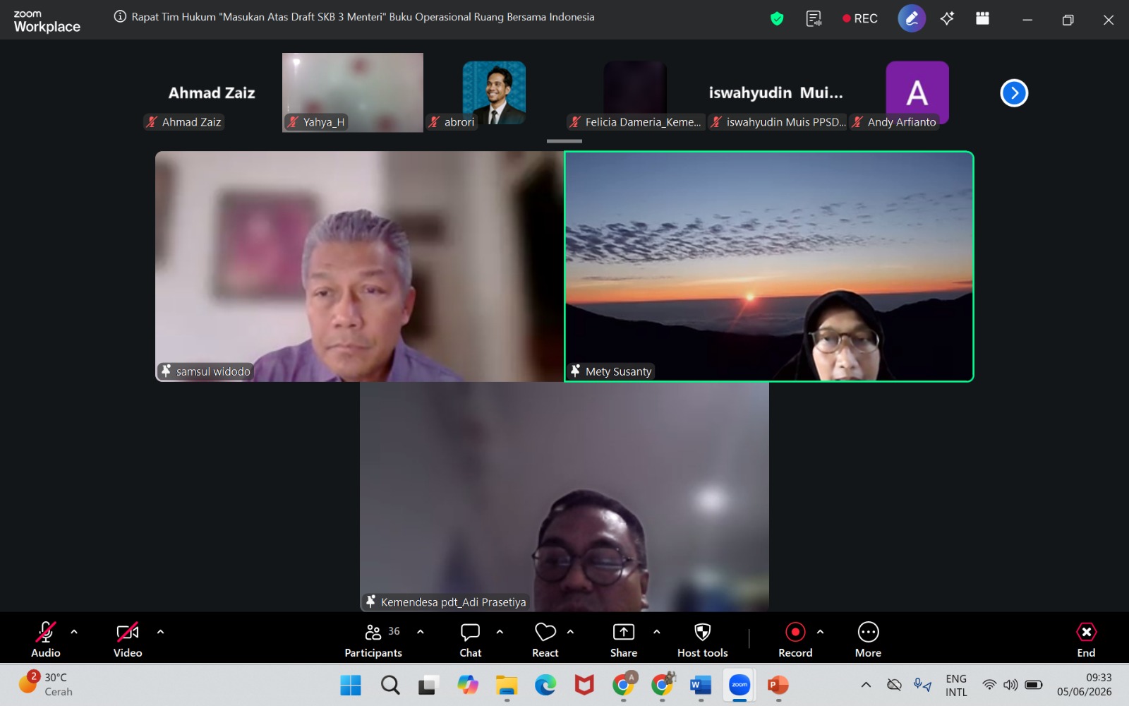
Task: Select Yahya_H video thumbnail
Action: click(353, 92)
